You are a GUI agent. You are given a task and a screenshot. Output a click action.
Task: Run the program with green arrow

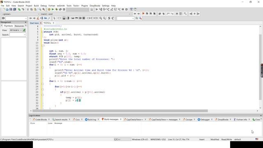pyautogui.click(x=53, y=9)
